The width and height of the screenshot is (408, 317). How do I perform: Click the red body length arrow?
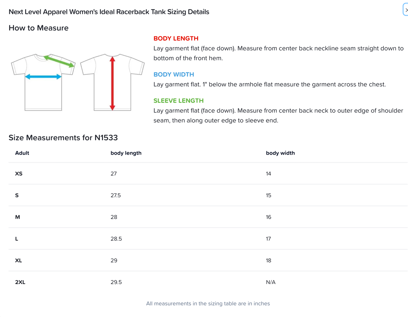(x=112, y=83)
